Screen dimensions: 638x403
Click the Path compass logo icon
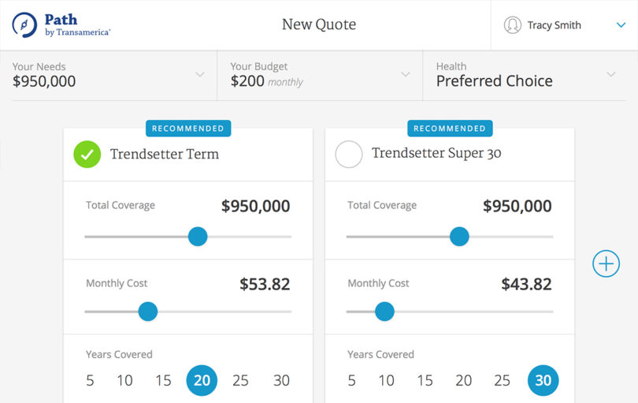[24, 25]
